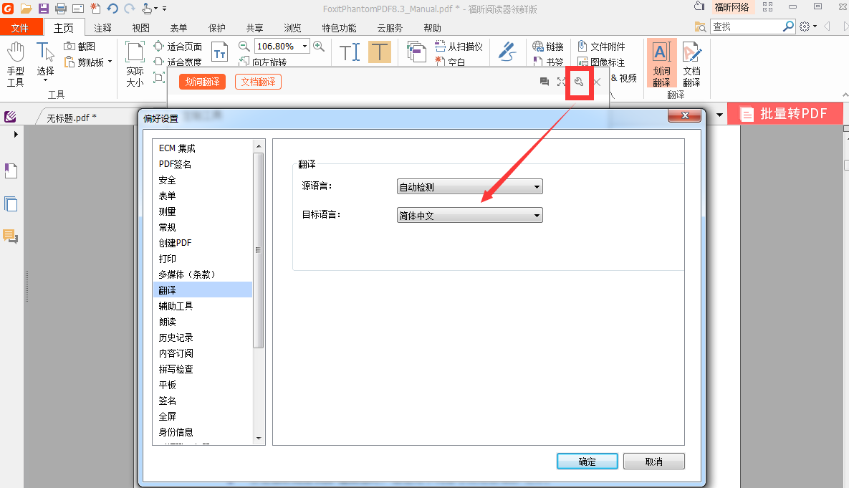The image size is (849, 488).
Task: Switch to the 帮助 (Help) ribbon tab
Action: 432,28
